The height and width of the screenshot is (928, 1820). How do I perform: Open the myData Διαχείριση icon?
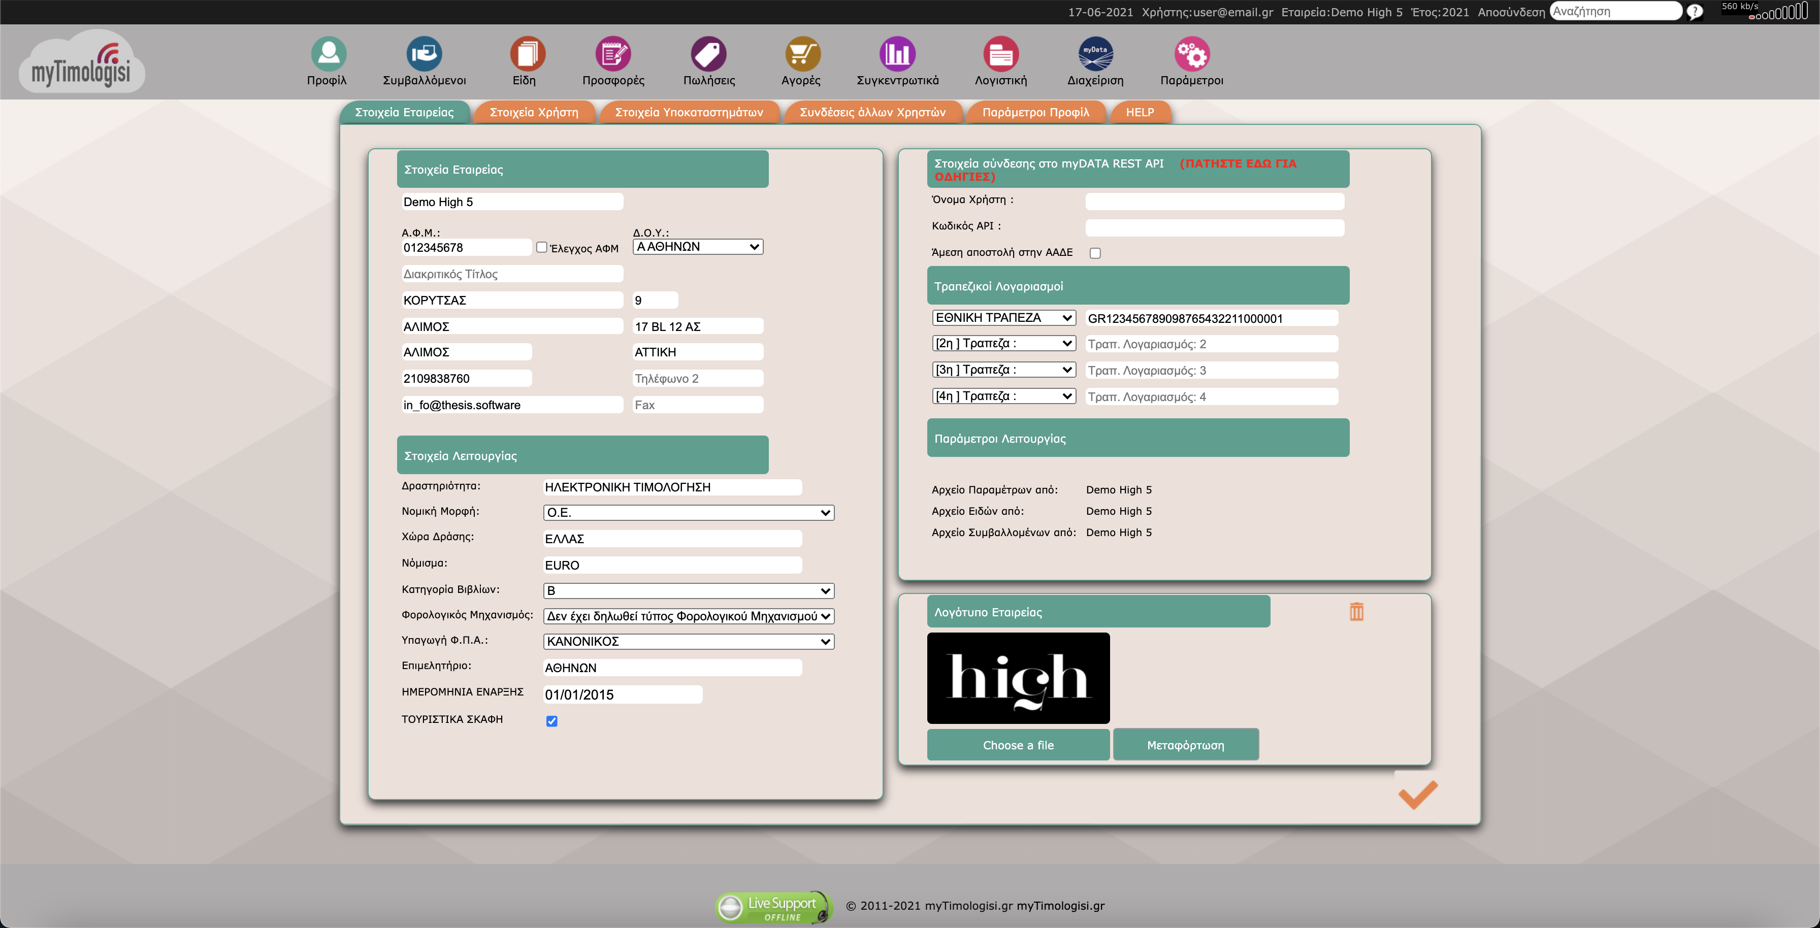click(1095, 53)
